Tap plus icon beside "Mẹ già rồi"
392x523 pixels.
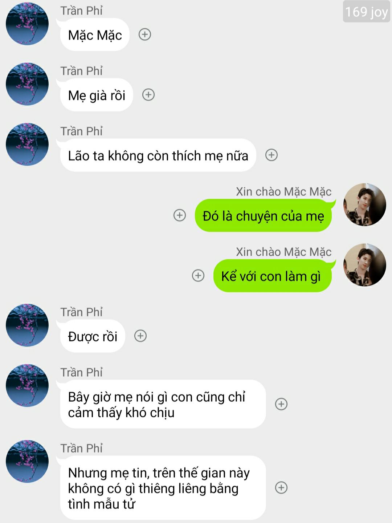pyautogui.click(x=148, y=95)
